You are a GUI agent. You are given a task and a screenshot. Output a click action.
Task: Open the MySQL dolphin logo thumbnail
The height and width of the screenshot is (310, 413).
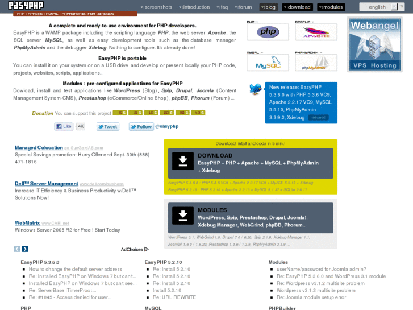tap(268, 63)
